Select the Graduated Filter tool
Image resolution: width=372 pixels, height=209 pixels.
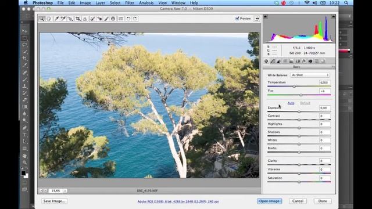pyautogui.click(x=113, y=19)
